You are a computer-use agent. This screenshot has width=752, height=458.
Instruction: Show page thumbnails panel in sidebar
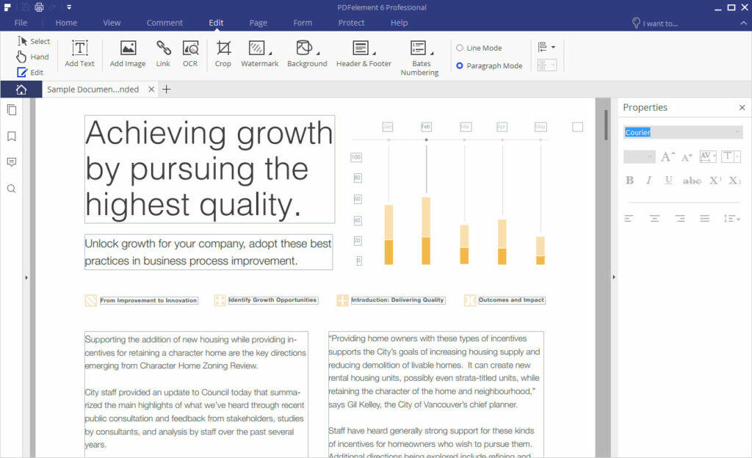click(x=11, y=110)
